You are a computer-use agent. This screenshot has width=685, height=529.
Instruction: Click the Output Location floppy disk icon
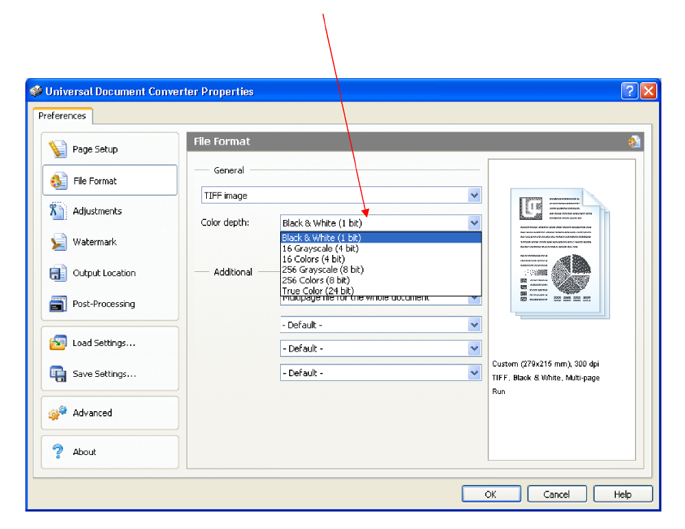pyautogui.click(x=58, y=273)
